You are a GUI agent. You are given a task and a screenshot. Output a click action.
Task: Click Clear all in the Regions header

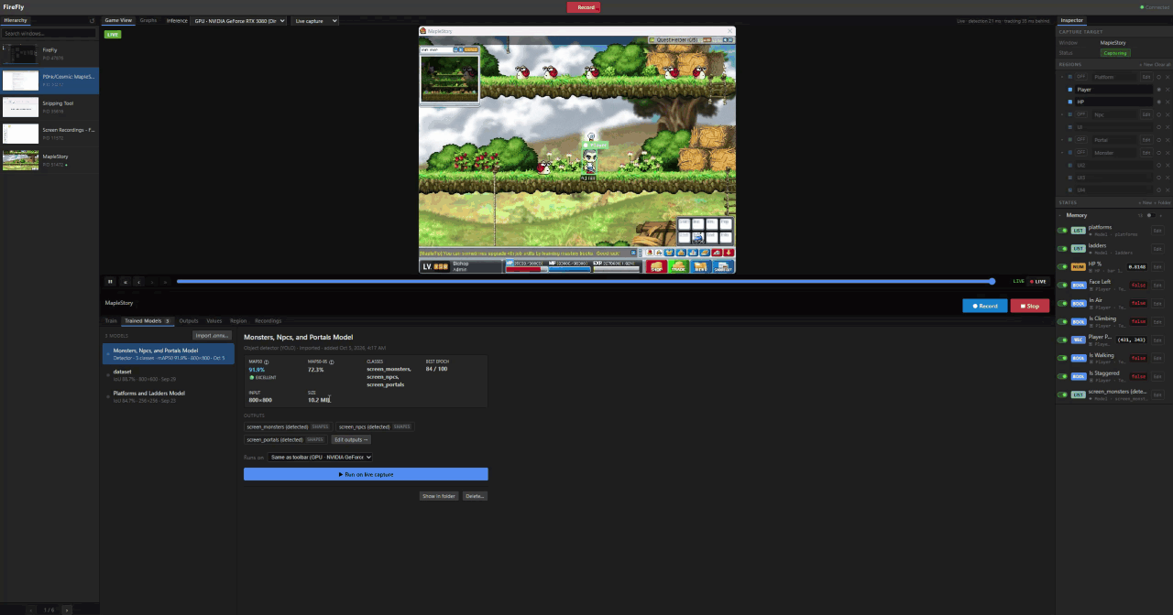coord(1161,65)
